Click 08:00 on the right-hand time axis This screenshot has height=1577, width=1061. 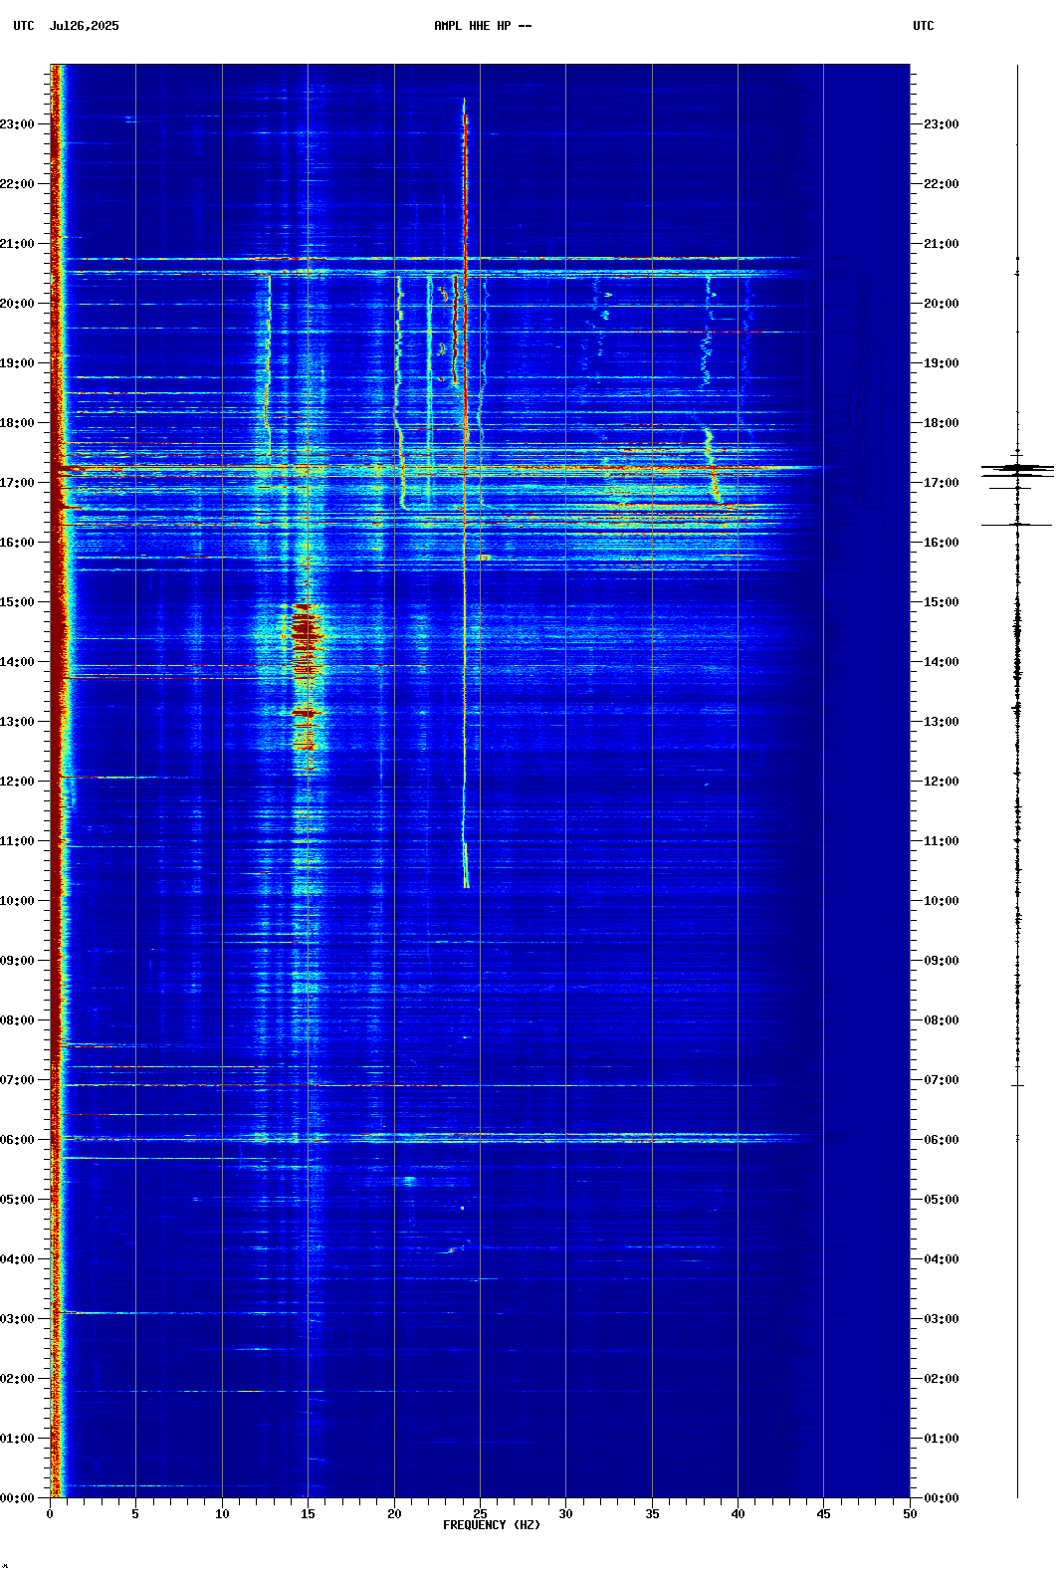tap(942, 1020)
